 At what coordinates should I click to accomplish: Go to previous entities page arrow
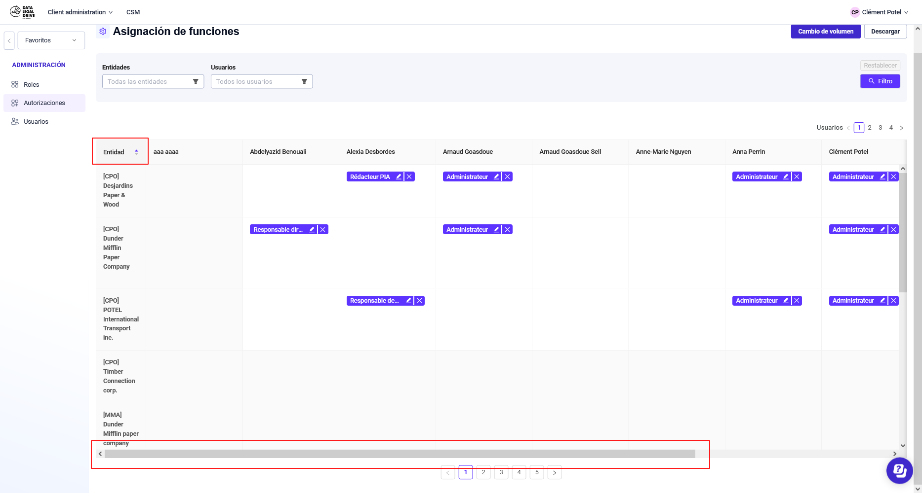tap(448, 472)
